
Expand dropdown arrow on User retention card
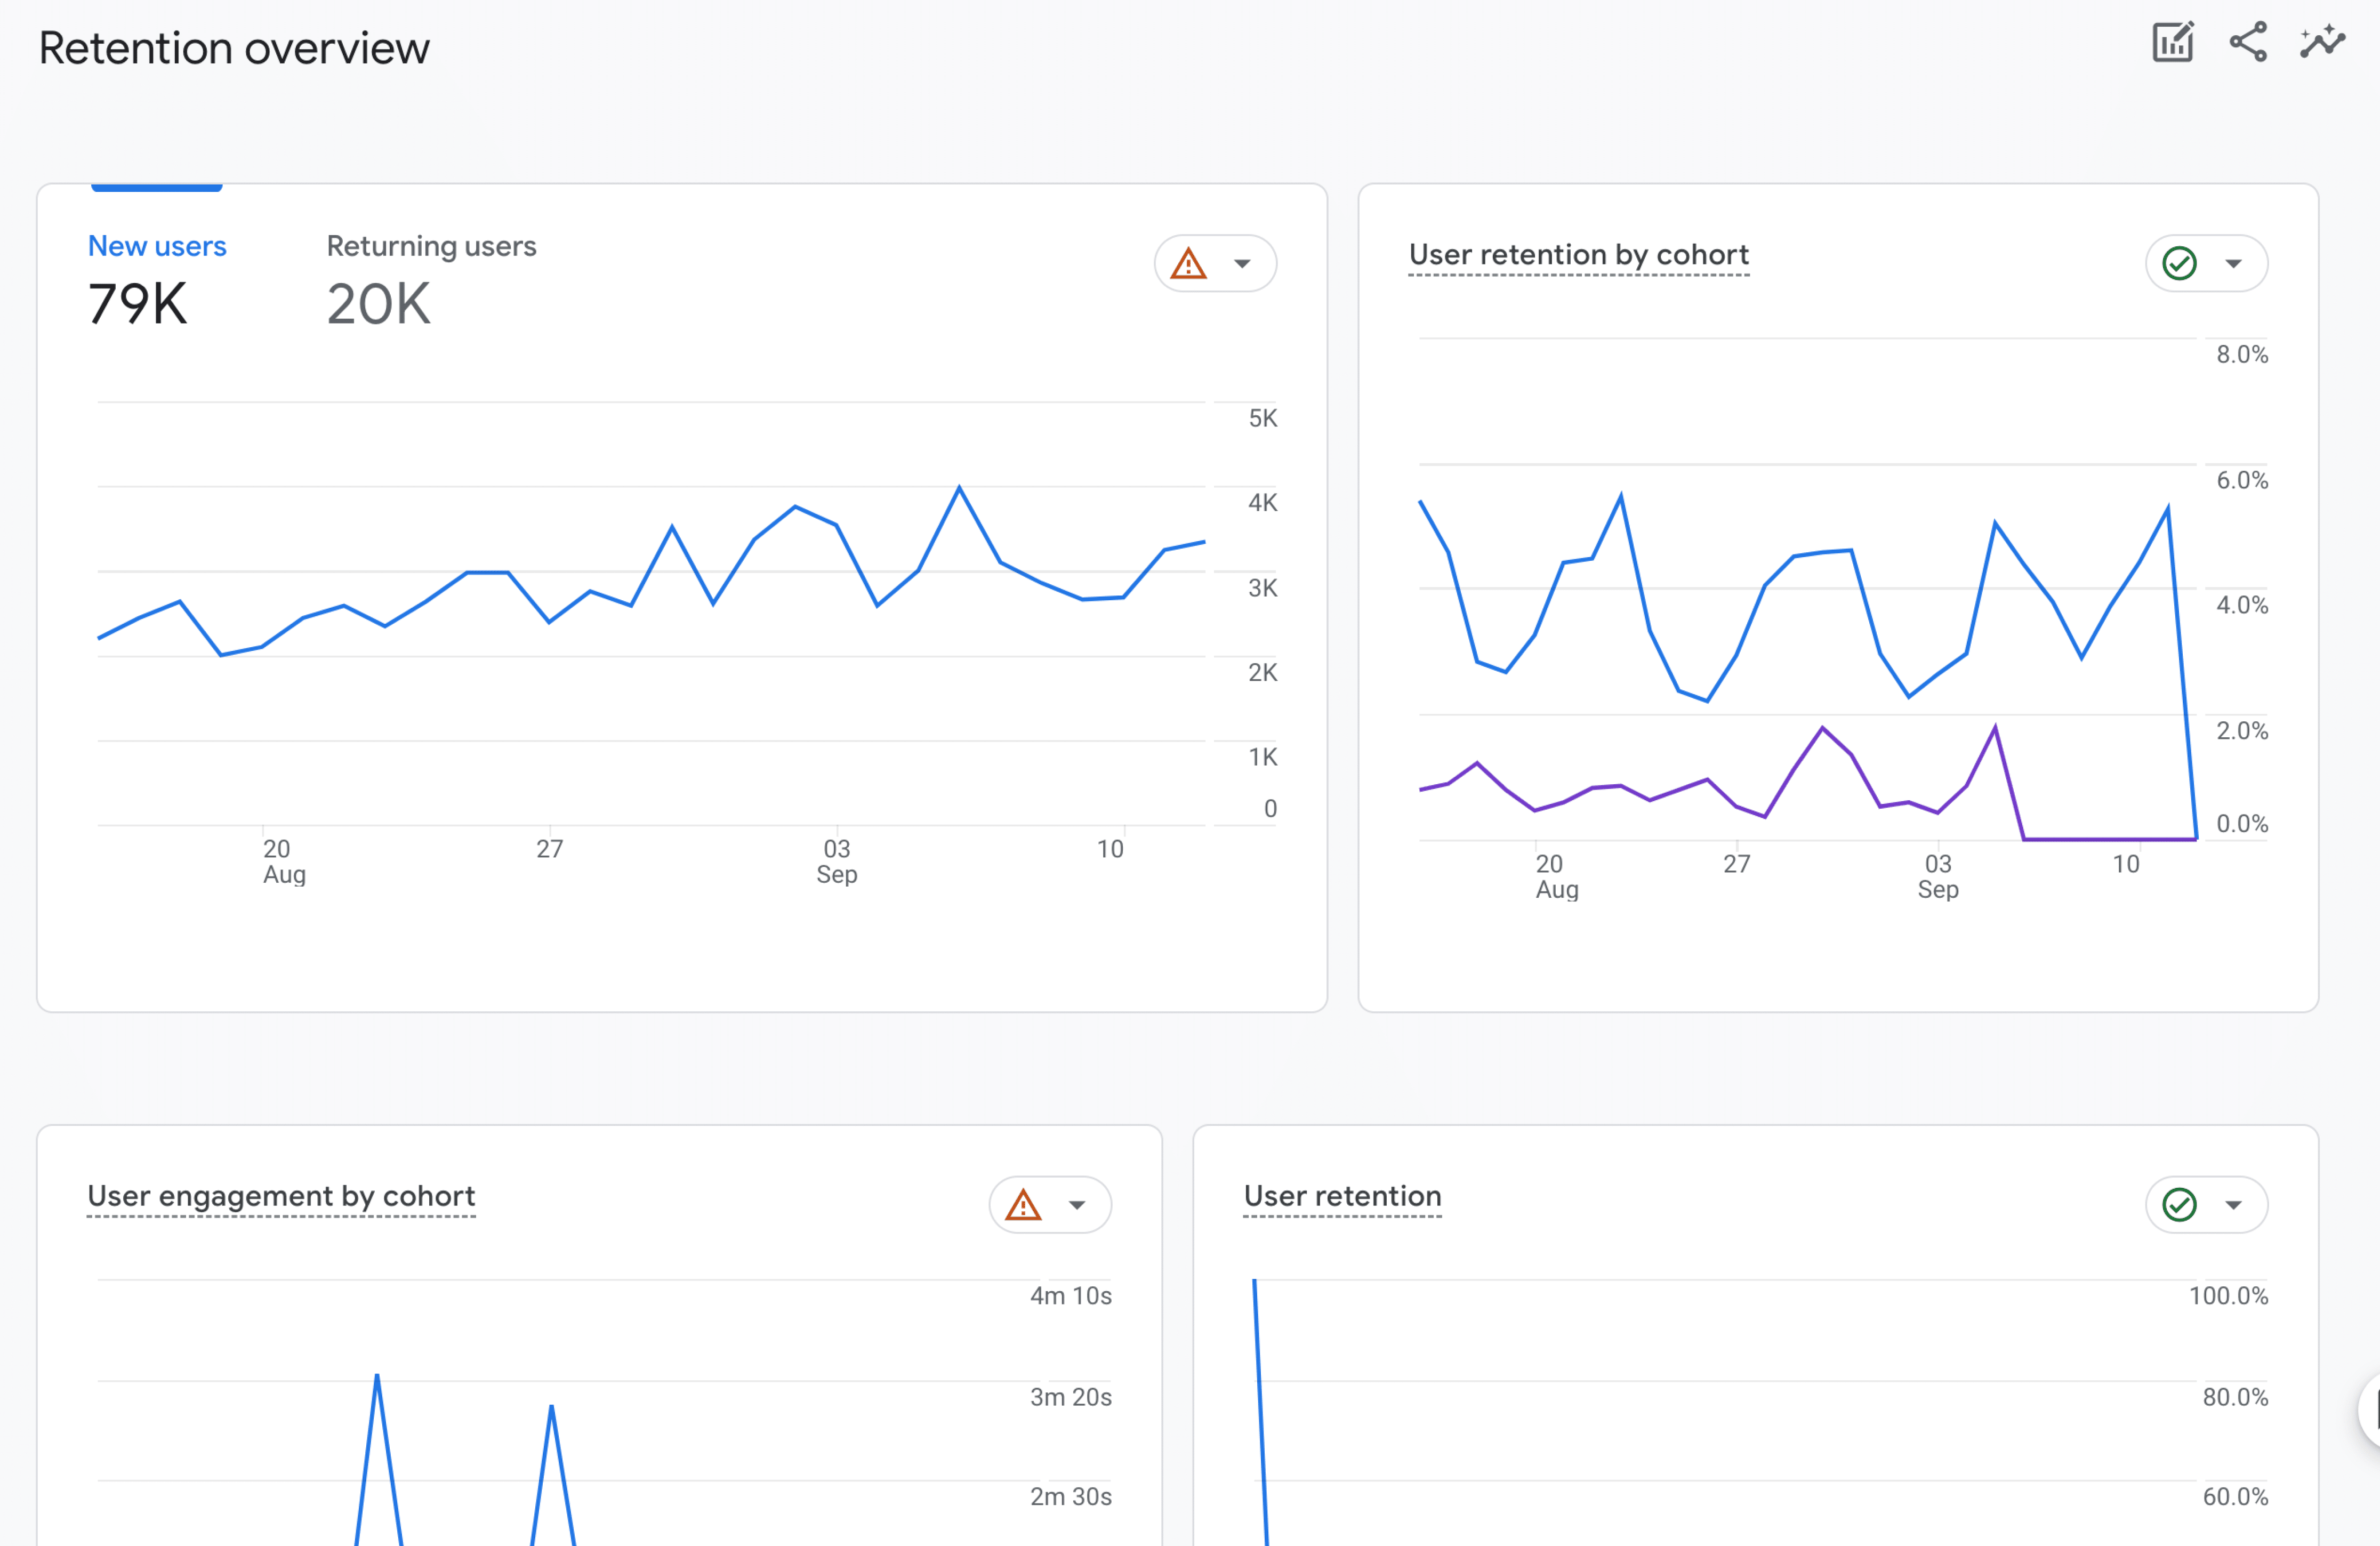2233,1205
